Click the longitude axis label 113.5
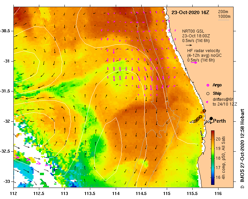Screen dimensions: 248x199 point(90,194)
